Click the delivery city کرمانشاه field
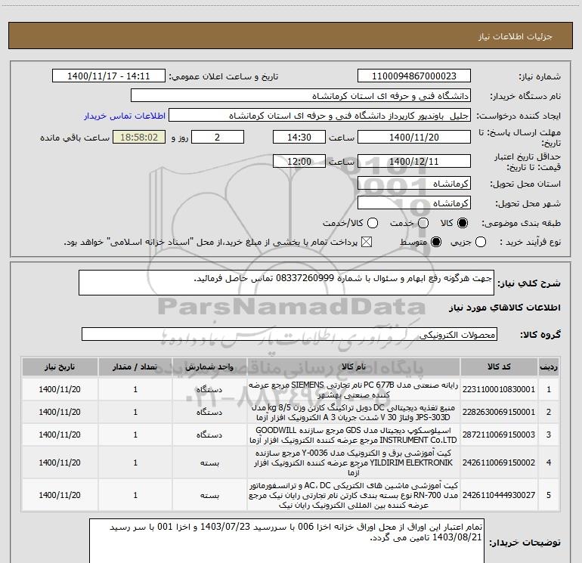 (x=414, y=203)
